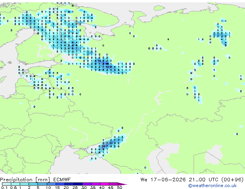Click the precipitation value '18' on the map
245x189 pixels.
(x=107, y=64)
